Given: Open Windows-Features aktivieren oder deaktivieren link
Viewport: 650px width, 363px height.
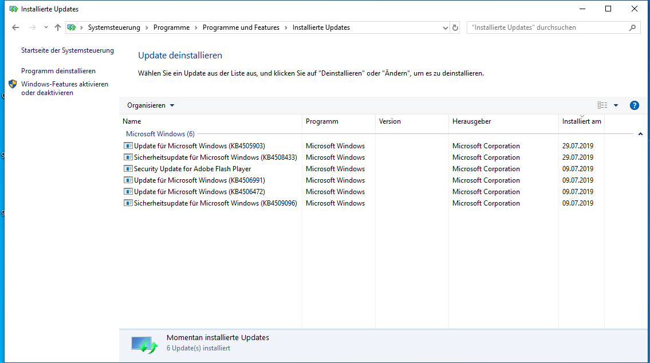Looking at the screenshot, I should coord(65,88).
